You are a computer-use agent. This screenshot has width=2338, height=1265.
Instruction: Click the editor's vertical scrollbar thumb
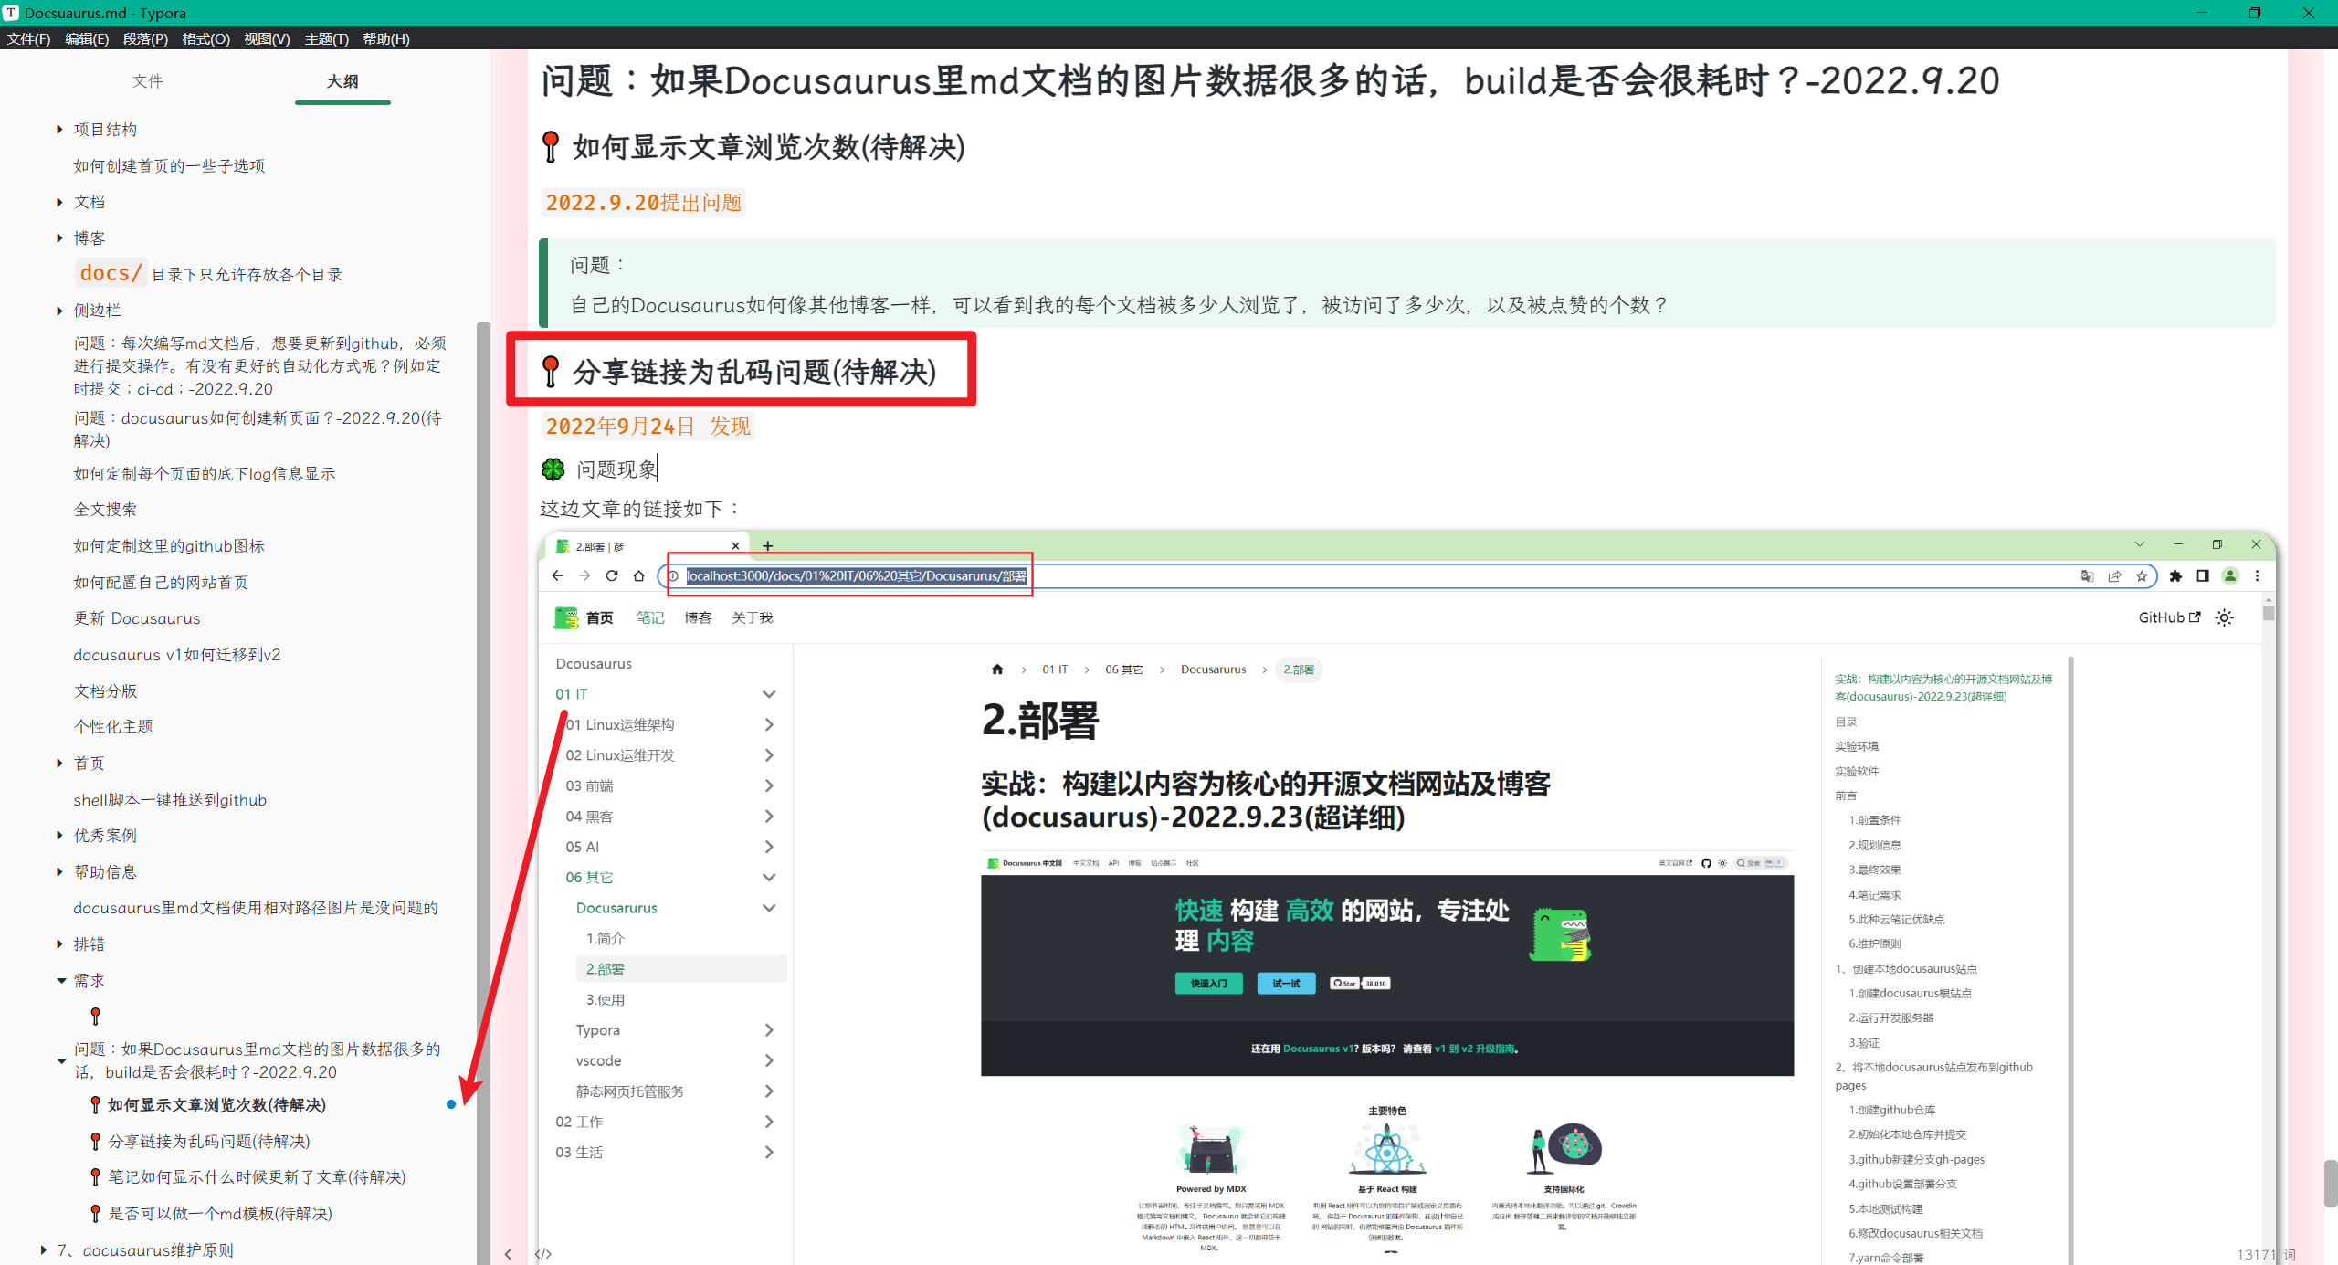coord(2331,1184)
